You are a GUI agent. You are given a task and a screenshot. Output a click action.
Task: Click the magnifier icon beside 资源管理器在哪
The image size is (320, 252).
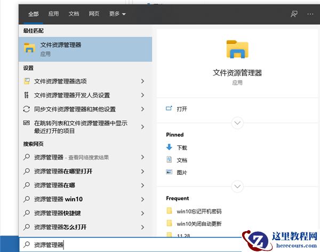click(27, 185)
